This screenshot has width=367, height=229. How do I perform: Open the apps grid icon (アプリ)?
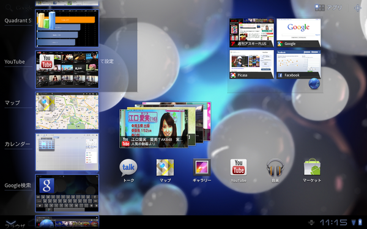point(320,8)
